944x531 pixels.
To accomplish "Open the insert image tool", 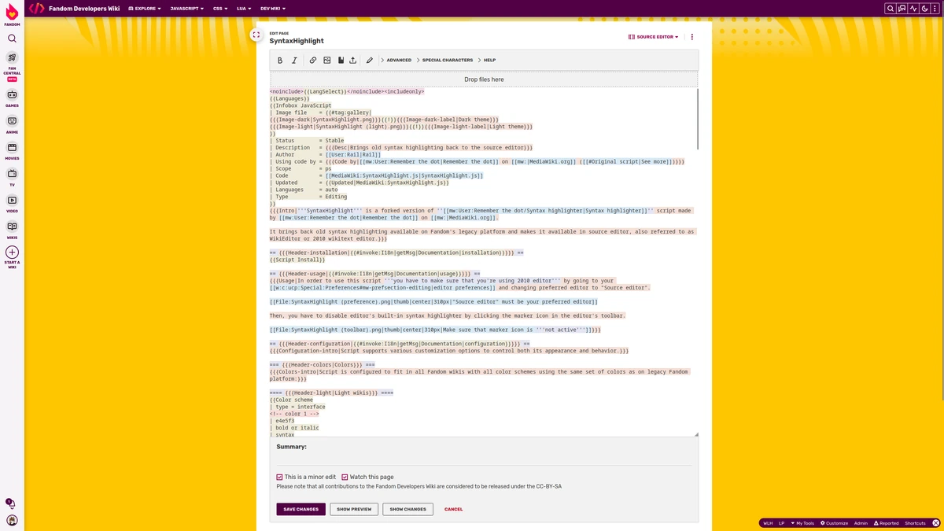I will [326, 60].
